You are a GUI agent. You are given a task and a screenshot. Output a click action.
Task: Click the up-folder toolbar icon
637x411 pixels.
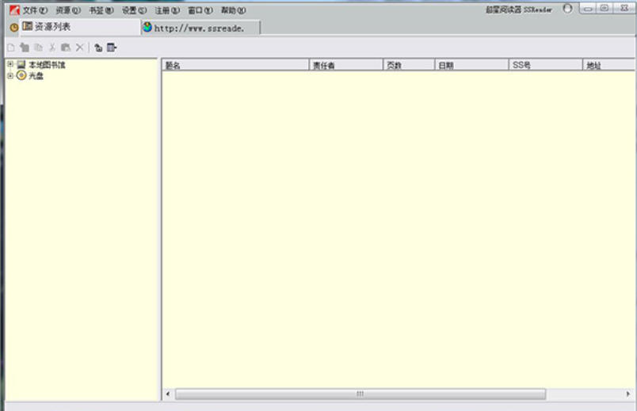(98, 48)
